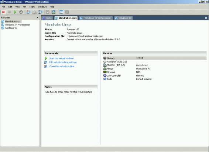The width and height of the screenshot is (209, 152).
Task: Select Windows 98 in Favorites list
Action: [11, 28]
